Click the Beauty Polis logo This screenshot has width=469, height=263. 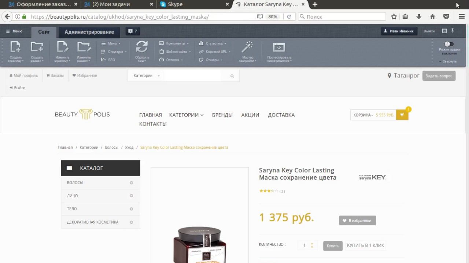point(82,114)
